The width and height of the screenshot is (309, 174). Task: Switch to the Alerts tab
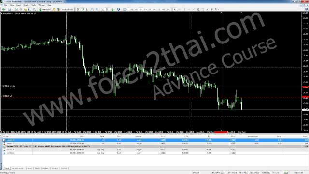(x=37, y=168)
